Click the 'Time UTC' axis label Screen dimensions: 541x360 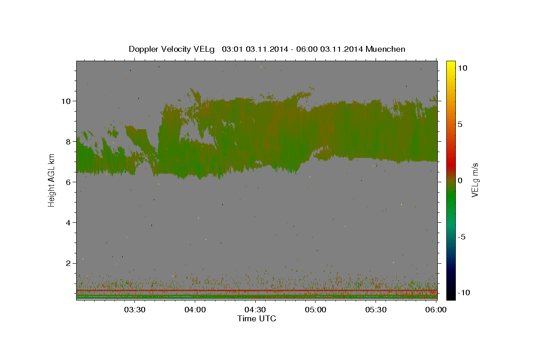[257, 319]
